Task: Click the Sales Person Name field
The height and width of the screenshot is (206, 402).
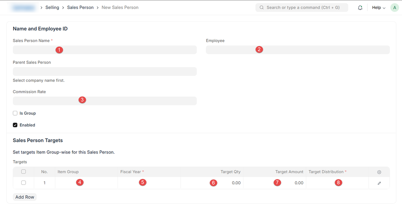Action: (x=104, y=50)
